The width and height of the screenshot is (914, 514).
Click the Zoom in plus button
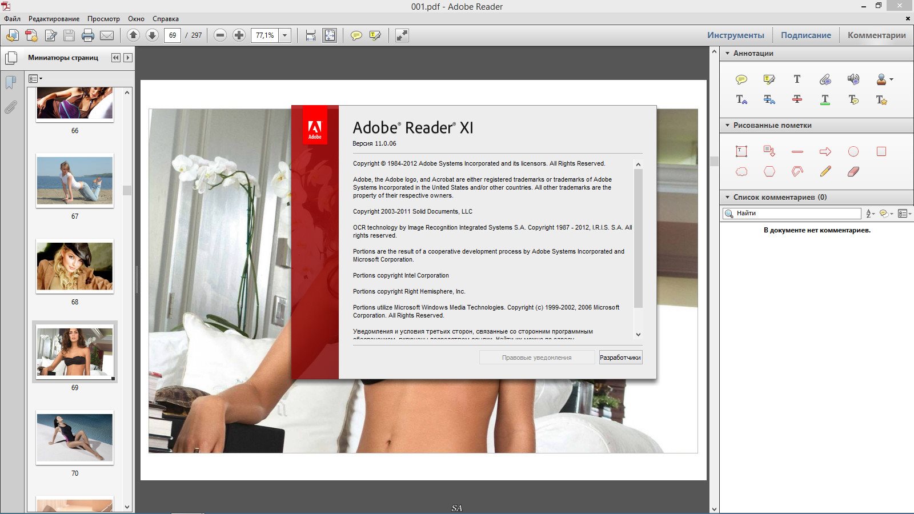click(239, 35)
